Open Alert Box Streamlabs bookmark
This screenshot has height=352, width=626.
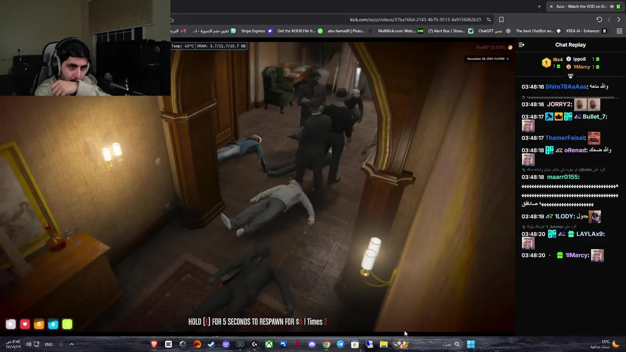click(450, 31)
